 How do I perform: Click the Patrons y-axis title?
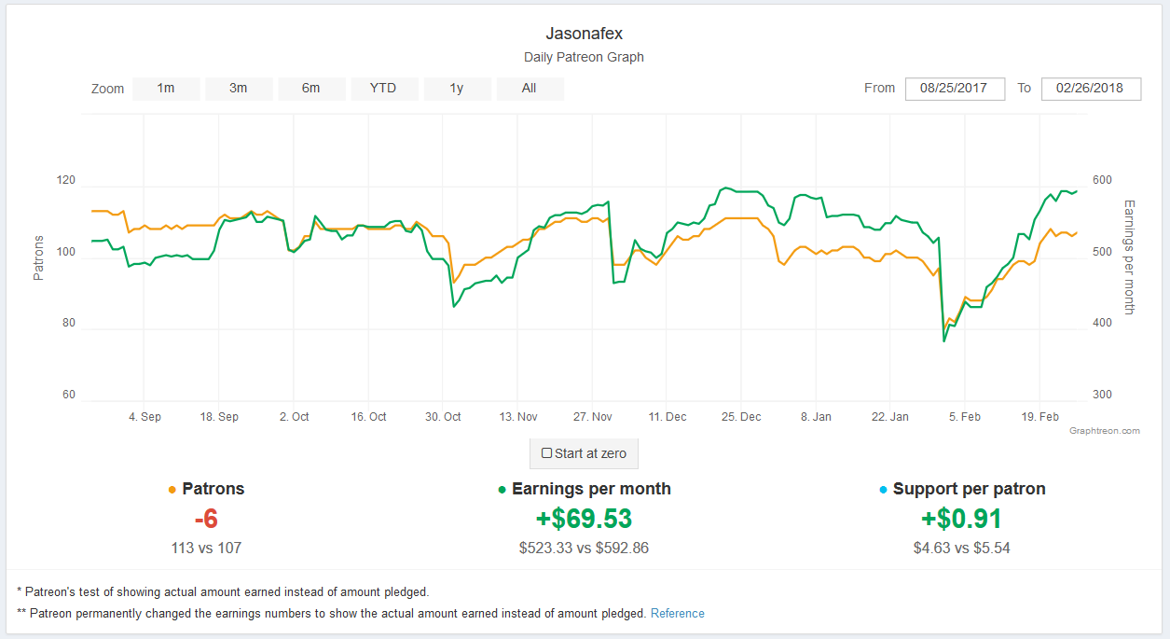click(x=38, y=258)
